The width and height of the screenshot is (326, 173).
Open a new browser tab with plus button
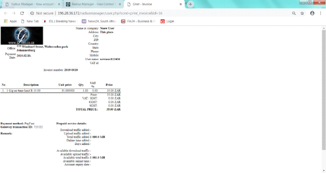click(190, 4)
